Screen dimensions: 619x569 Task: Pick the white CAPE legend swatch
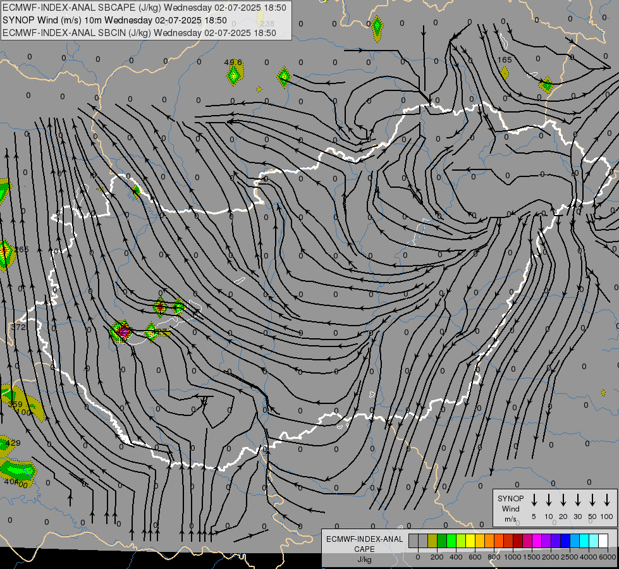point(603,541)
